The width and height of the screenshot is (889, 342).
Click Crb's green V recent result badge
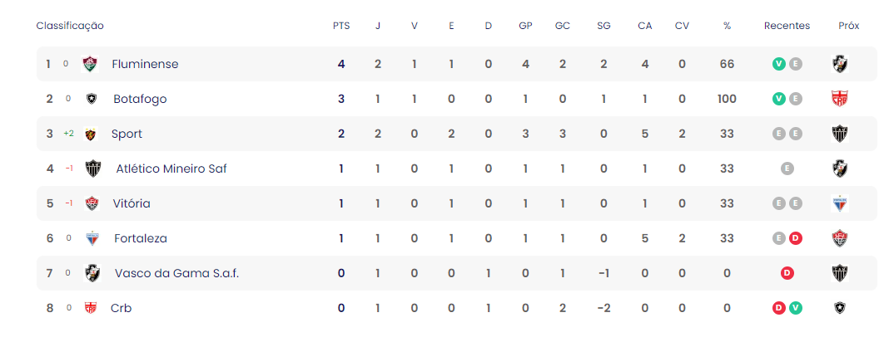796,308
